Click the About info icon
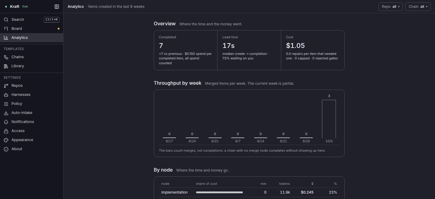Screen dimensions: 435x199 click(6, 149)
